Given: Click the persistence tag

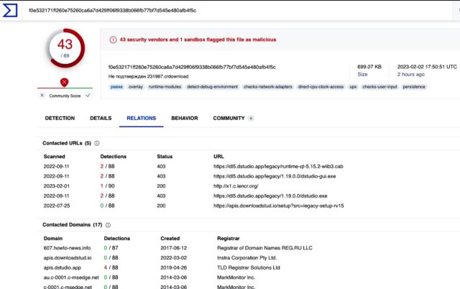Looking at the screenshot, I should point(413,86).
